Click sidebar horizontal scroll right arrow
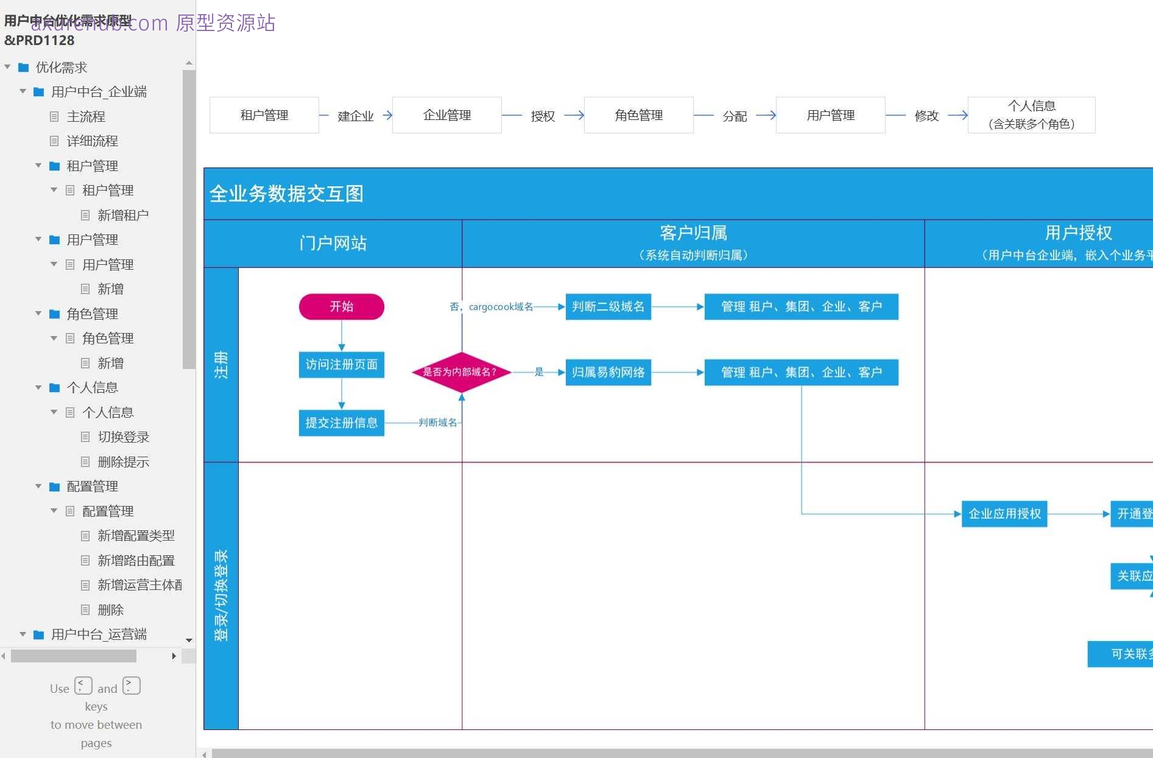Screen dimensions: 1153x758 (174, 656)
